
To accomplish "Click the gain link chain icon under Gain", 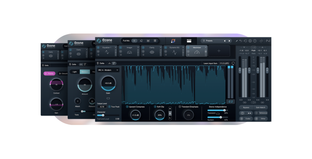I will point(108,98).
